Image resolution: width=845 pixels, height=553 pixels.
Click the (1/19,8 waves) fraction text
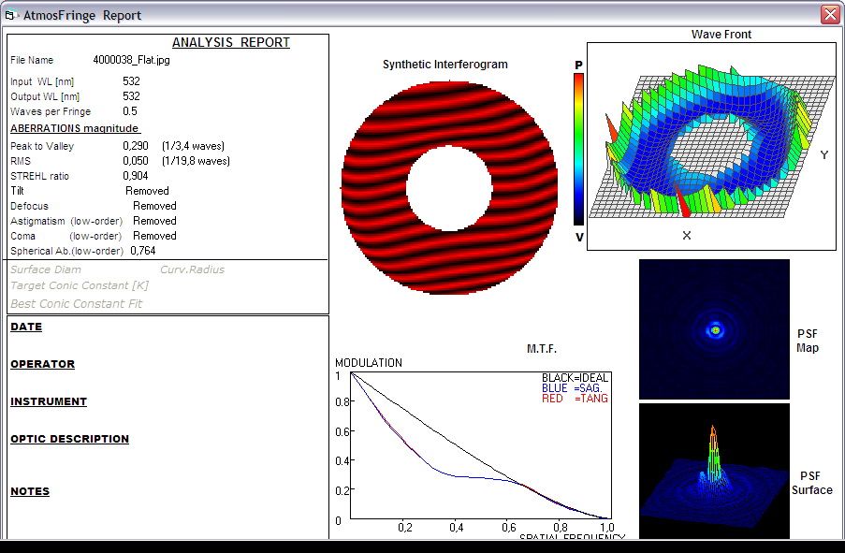click(196, 161)
